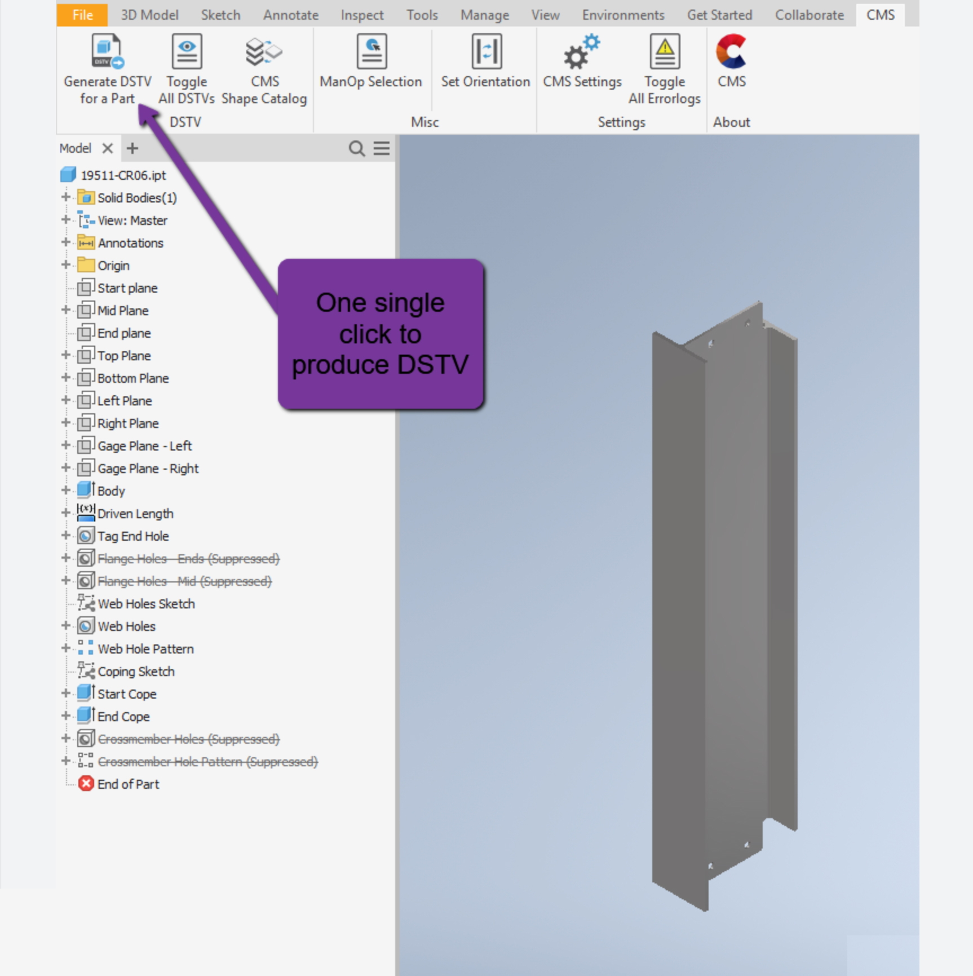Select Web Holes Sketch icon
The width and height of the screenshot is (973, 976).
(x=86, y=603)
